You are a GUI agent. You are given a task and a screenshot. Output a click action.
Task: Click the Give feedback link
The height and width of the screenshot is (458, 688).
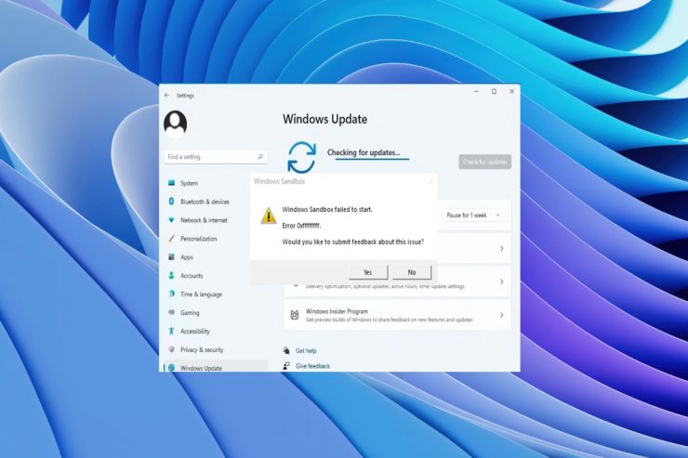click(312, 366)
